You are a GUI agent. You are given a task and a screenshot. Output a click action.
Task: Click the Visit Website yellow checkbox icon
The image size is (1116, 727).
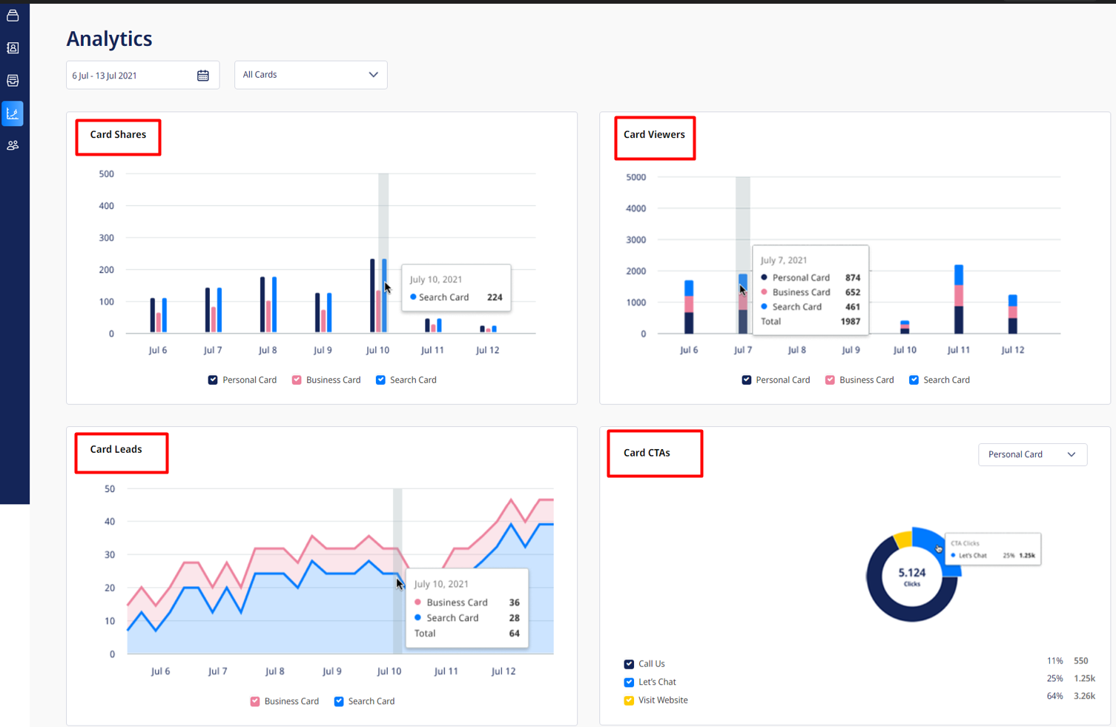coord(629,700)
